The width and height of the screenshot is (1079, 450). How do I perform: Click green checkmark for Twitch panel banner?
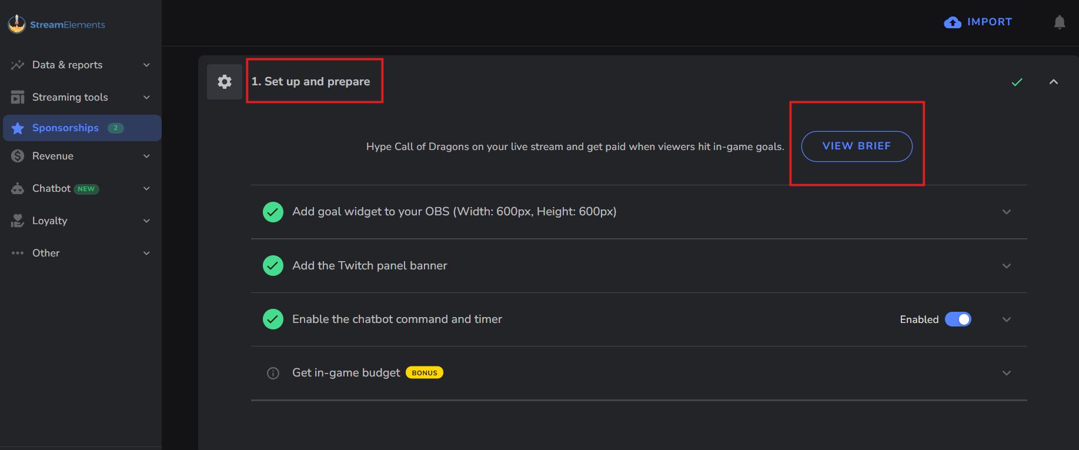pyautogui.click(x=273, y=266)
